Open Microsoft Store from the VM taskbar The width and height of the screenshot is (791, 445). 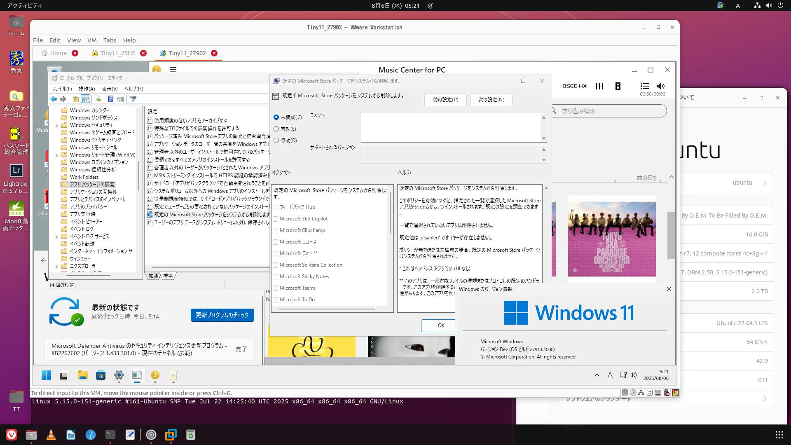point(101,375)
